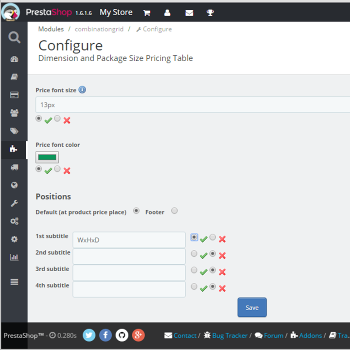Enable Price font color with check radio
Screen dimensions: 350x350
tap(38, 169)
